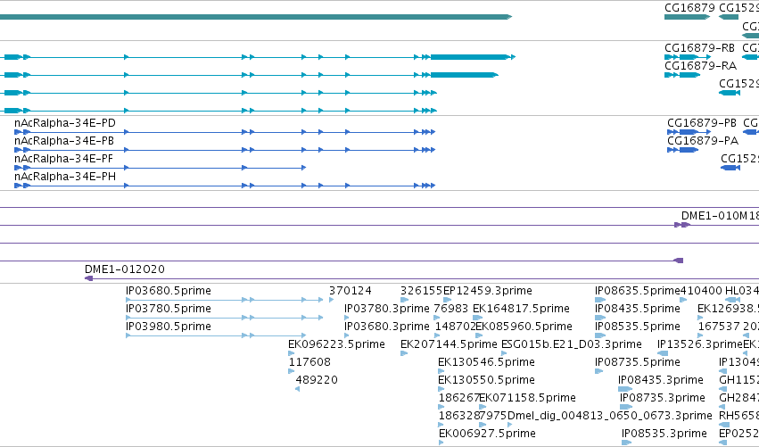Click the IP13526.3prime EST label

700,344
